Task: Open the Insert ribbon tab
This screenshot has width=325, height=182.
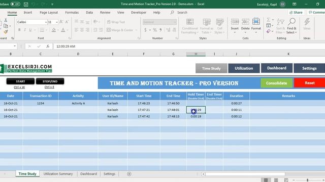Action: [x=28, y=13]
